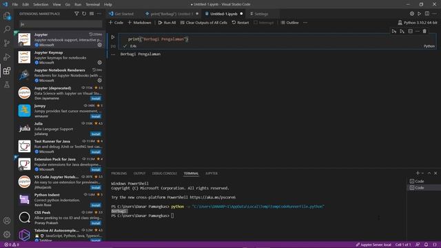
Task: Switch to the Jupyter panel tab
Action: 212,174
